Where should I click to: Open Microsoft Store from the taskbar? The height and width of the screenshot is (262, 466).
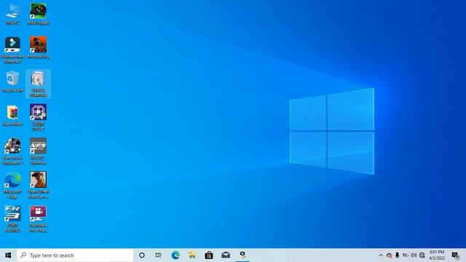pyautogui.click(x=209, y=255)
